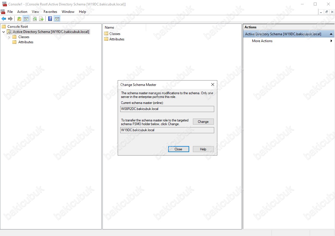Open Help via blue question mark icon
Viewport: 335px width, 236px height.
pyautogui.click(x=50, y=19)
